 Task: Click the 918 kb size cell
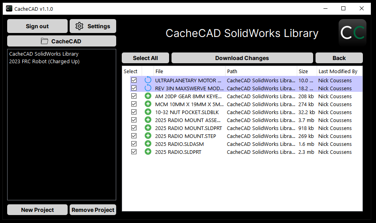(306, 128)
